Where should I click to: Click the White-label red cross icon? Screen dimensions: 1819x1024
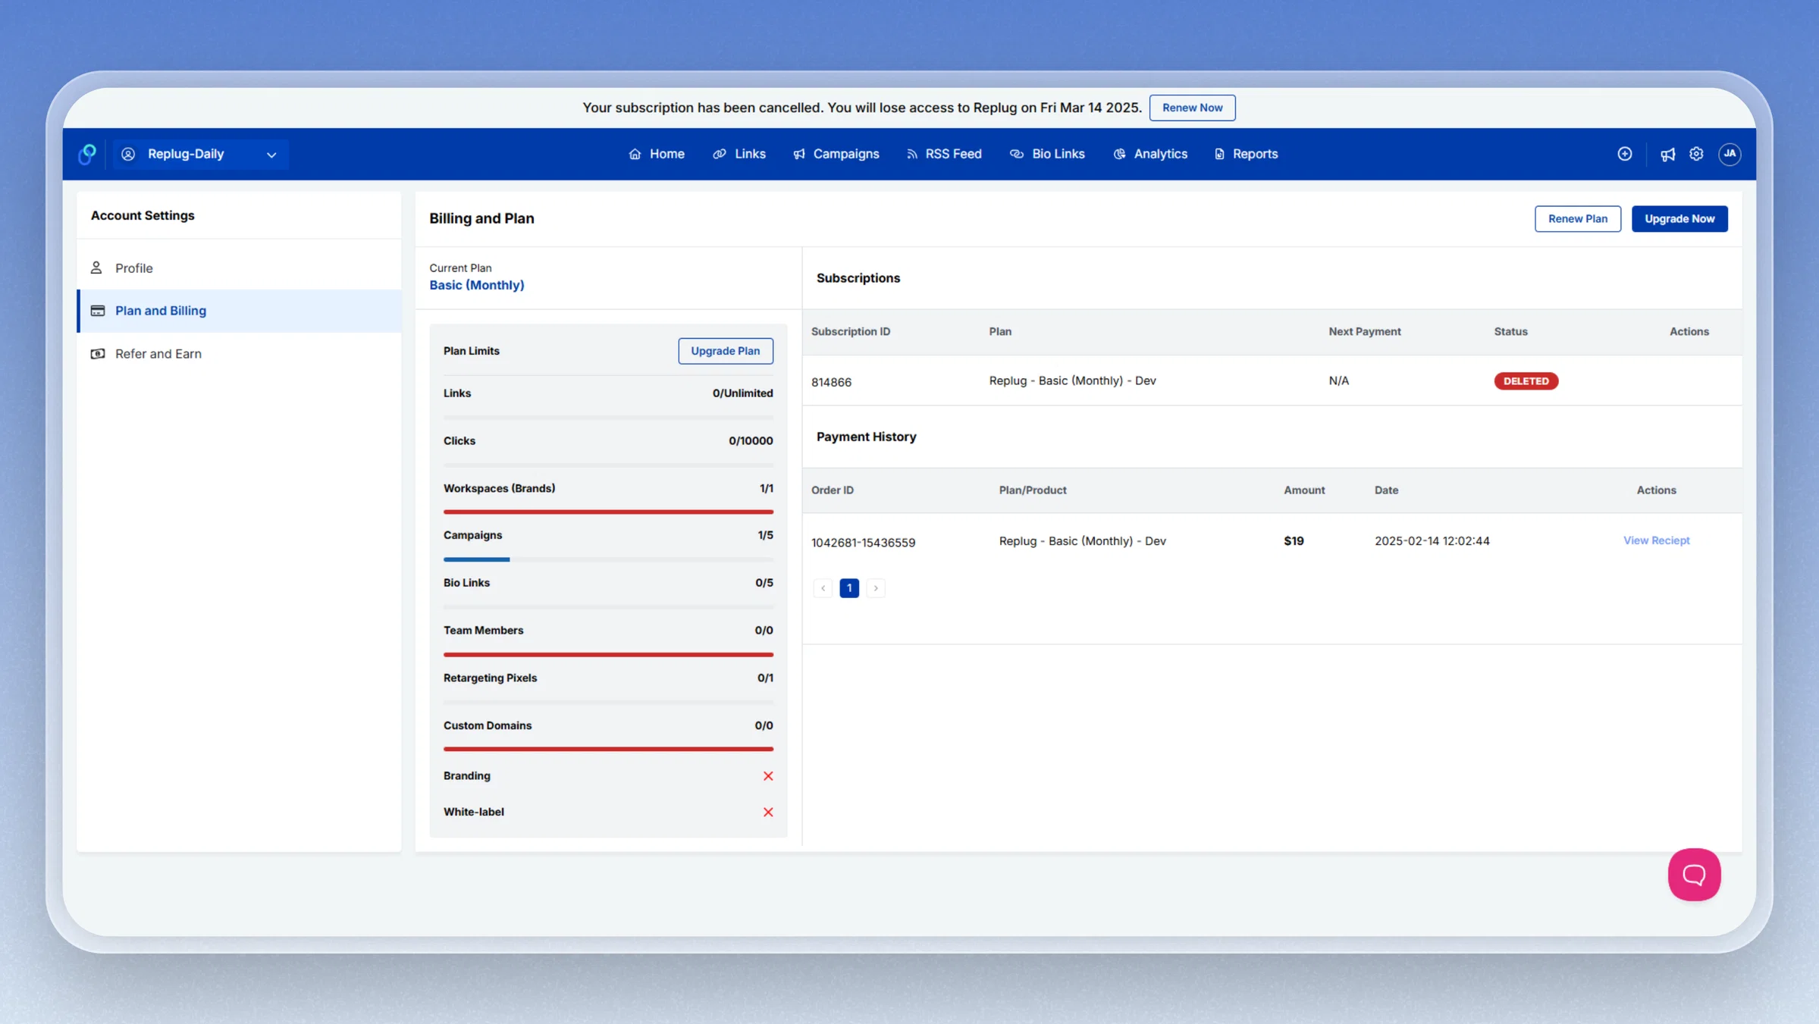point(768,813)
